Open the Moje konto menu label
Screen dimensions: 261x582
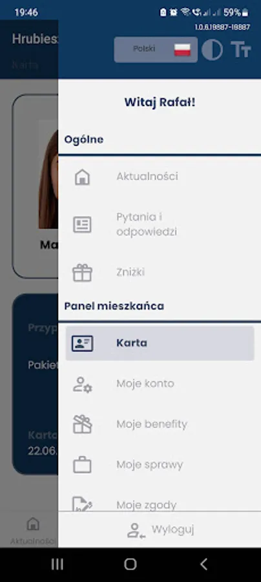click(145, 383)
